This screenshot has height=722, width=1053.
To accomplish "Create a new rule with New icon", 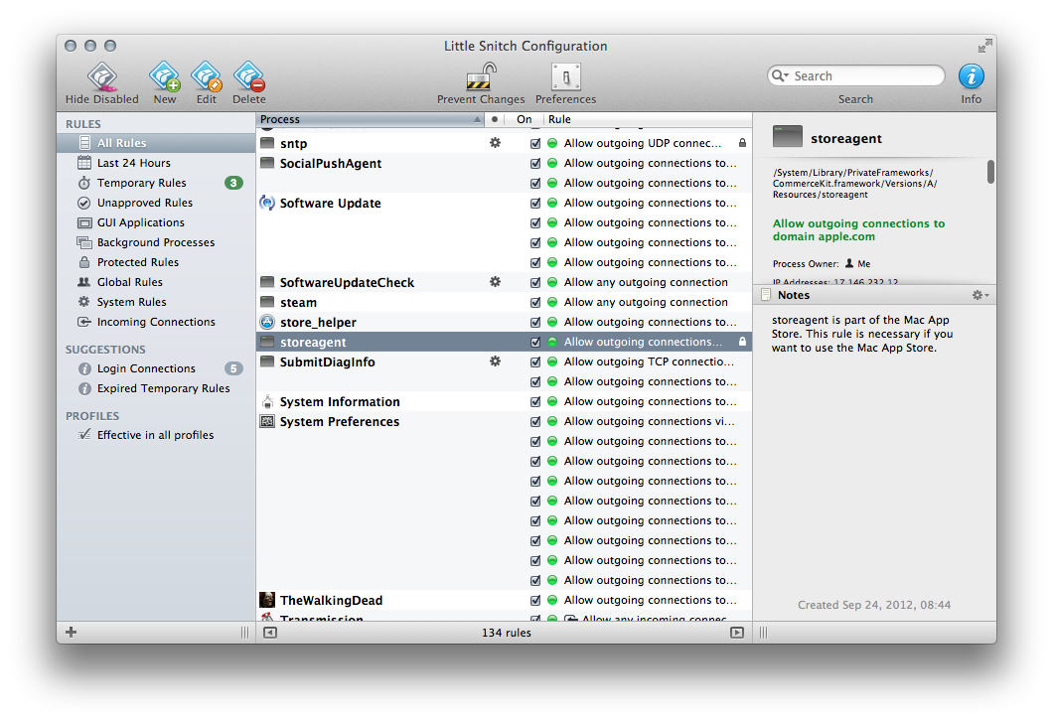I will click(x=165, y=77).
